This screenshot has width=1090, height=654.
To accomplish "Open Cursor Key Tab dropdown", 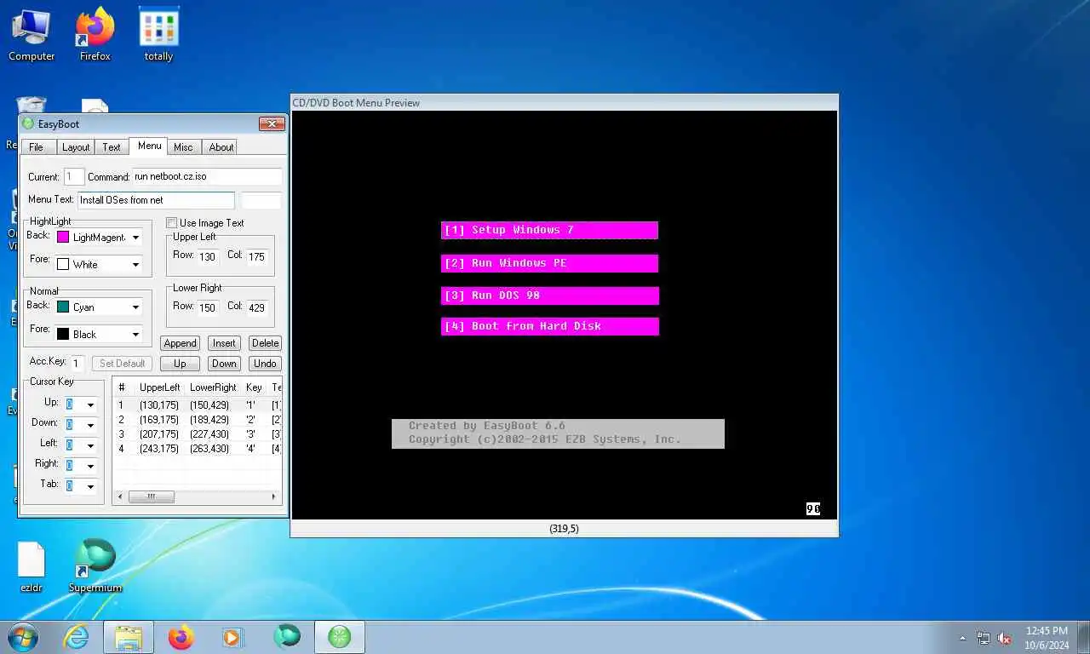I will click(90, 487).
